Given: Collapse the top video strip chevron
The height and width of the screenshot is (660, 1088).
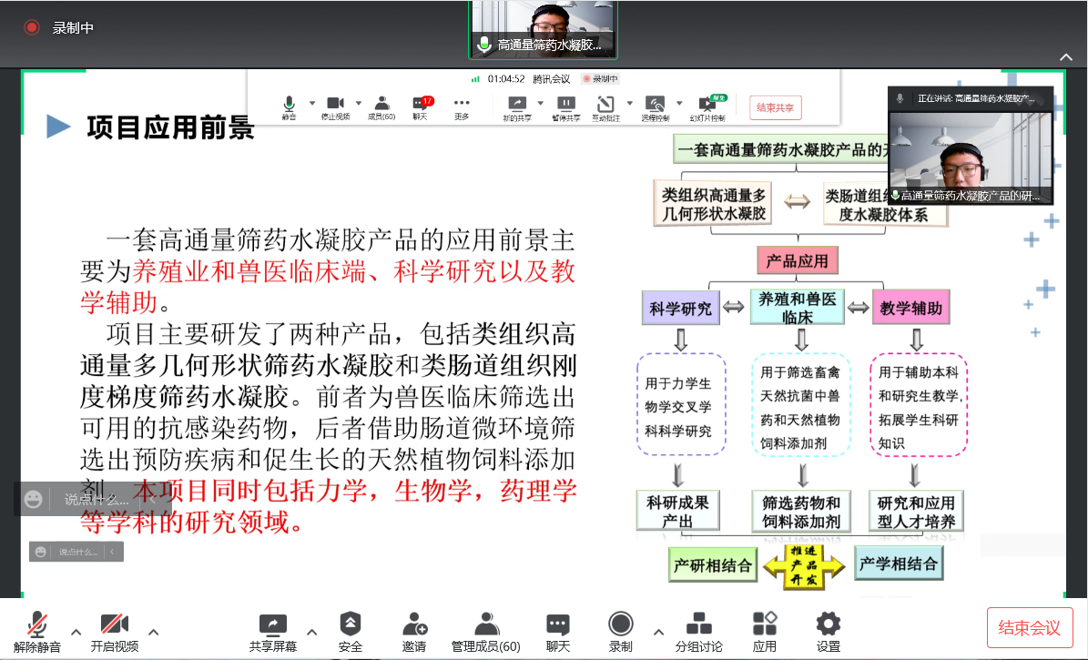Looking at the screenshot, I should pyautogui.click(x=1066, y=57).
